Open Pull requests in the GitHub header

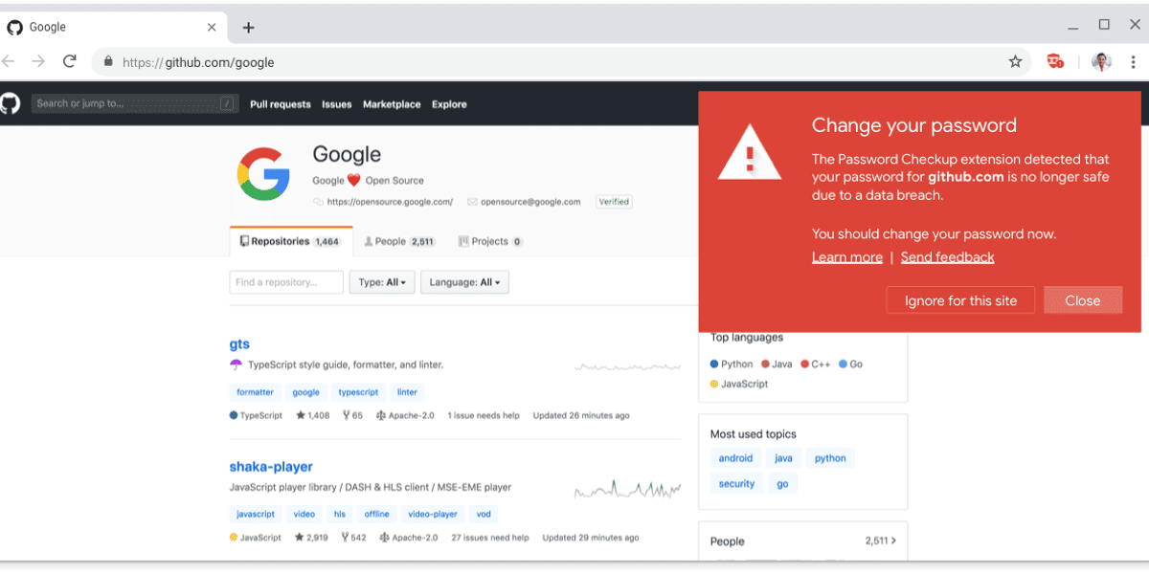[281, 104]
